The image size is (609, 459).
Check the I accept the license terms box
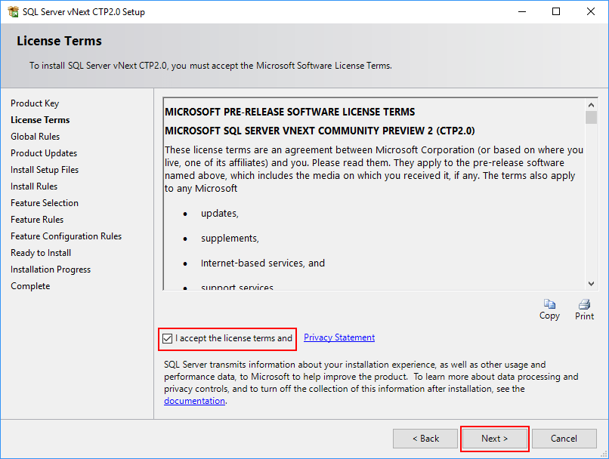tap(168, 338)
